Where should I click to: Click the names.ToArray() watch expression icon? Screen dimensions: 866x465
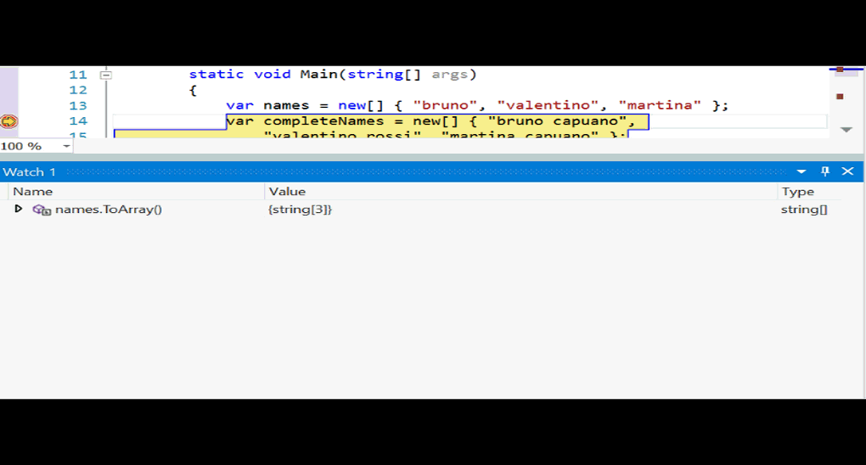[x=42, y=210]
